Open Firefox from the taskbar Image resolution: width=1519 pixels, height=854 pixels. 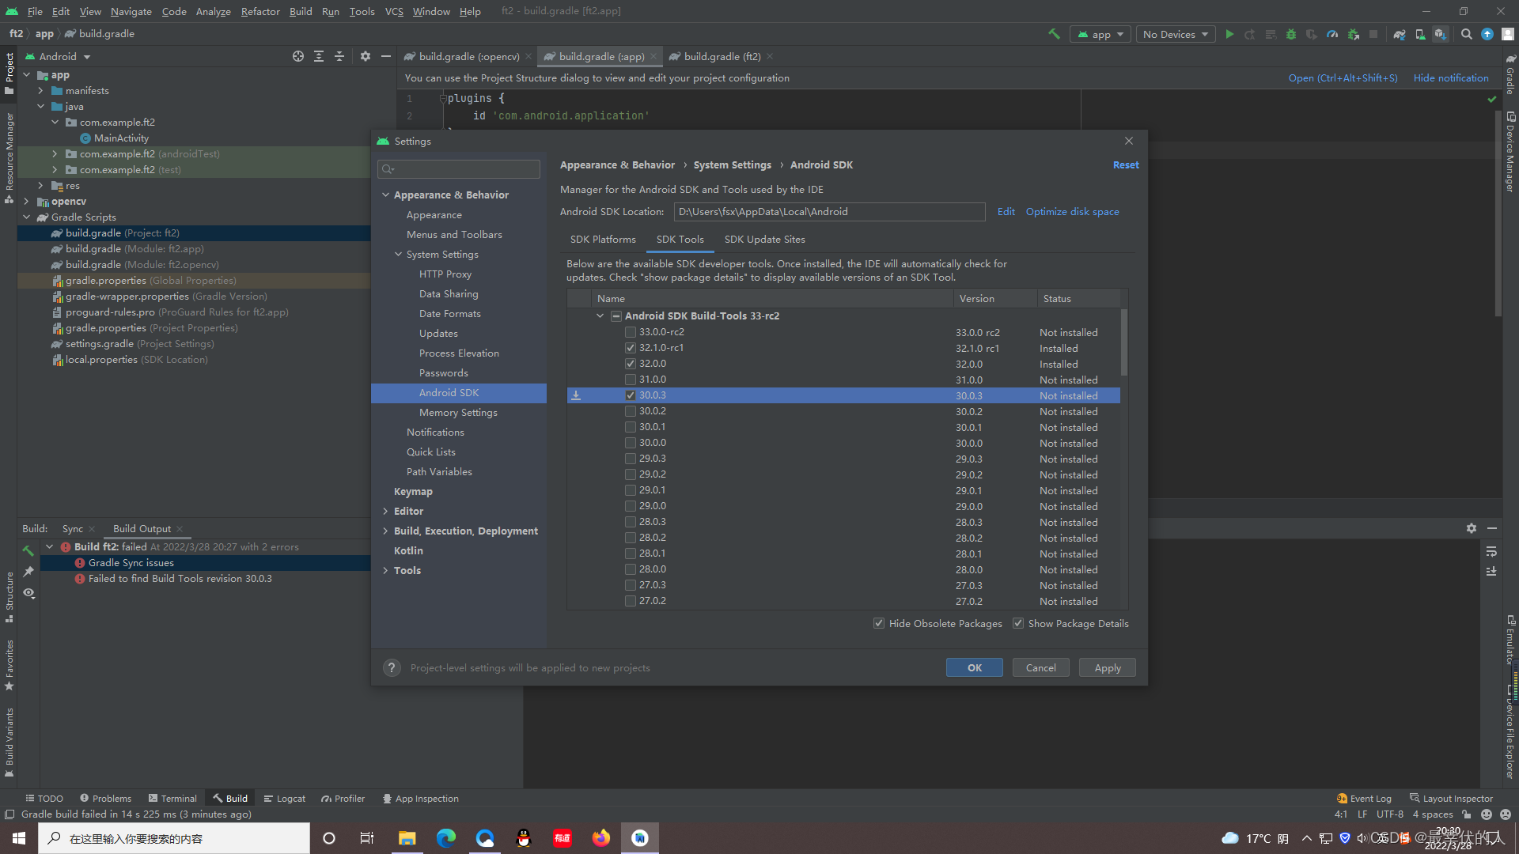601,838
